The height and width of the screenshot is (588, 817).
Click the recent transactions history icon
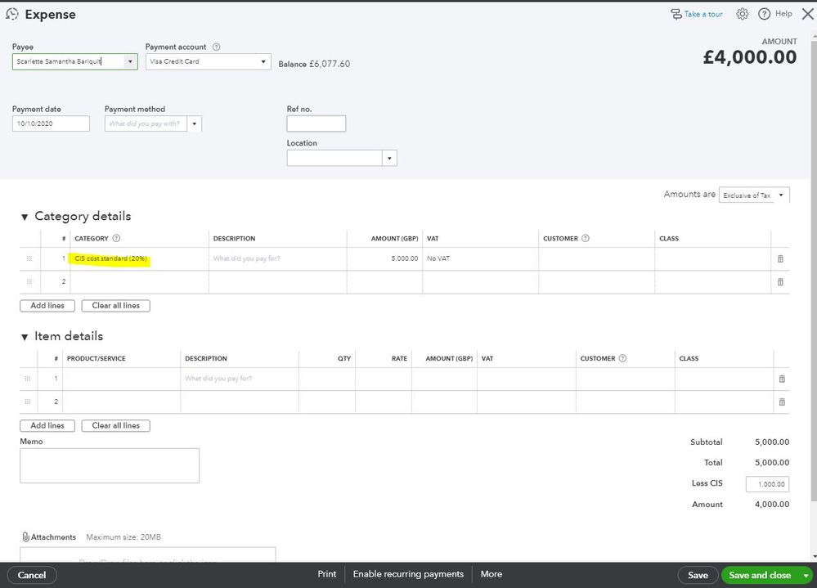[12, 14]
